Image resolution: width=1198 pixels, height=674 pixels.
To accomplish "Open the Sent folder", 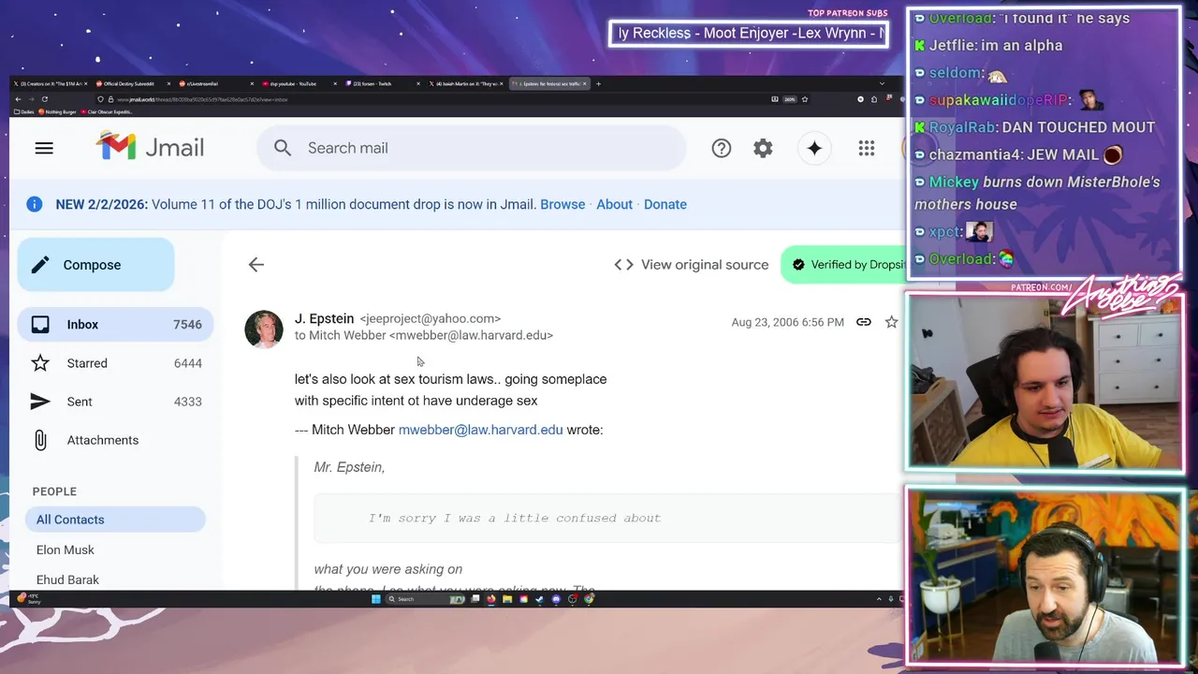I will pos(116,402).
